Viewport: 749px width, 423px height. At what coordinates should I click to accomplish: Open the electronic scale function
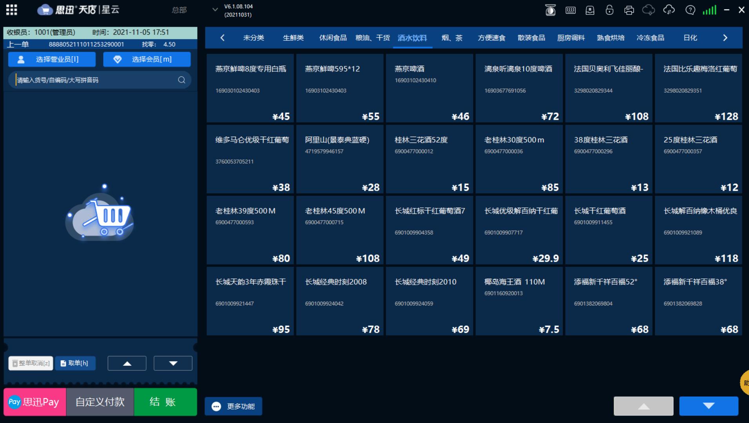click(x=550, y=10)
